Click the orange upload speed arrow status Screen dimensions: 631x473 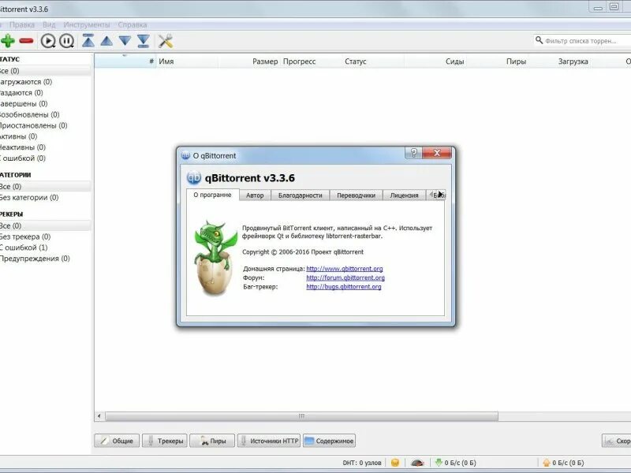pos(547,463)
